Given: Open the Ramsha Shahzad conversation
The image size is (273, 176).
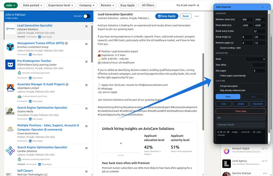Looking at the screenshot, I should 246,174.
